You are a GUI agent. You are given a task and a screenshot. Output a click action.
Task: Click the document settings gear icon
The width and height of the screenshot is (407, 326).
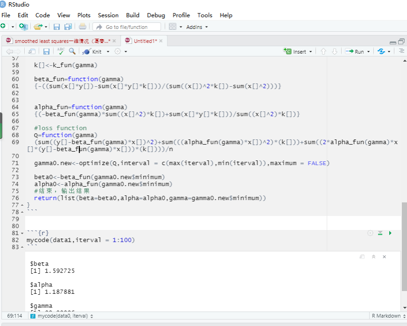tap(117, 51)
